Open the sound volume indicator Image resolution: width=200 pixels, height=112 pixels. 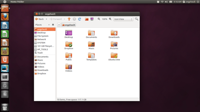166,2
